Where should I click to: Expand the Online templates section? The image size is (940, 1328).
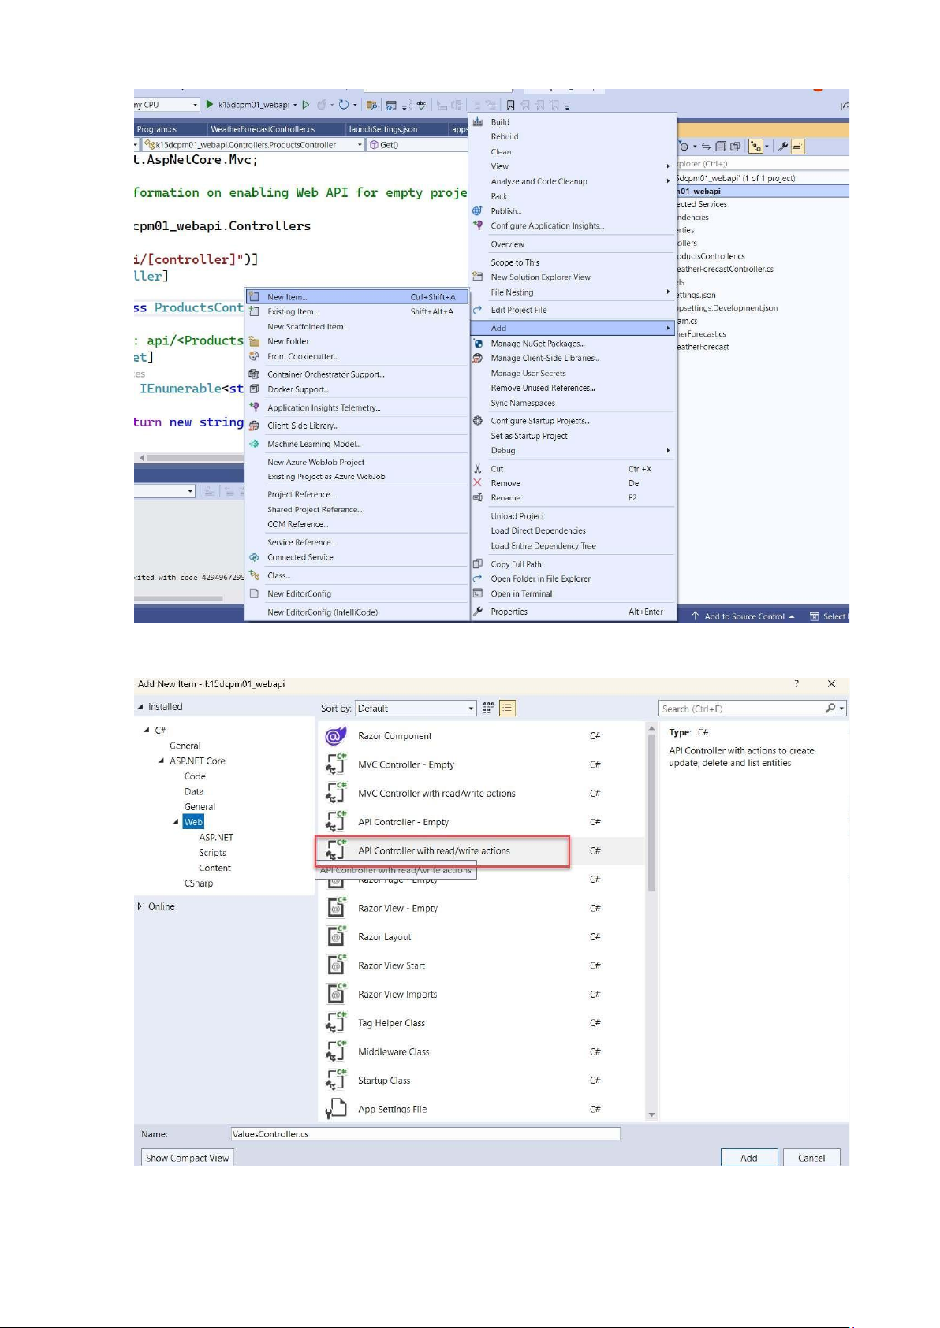[140, 906]
